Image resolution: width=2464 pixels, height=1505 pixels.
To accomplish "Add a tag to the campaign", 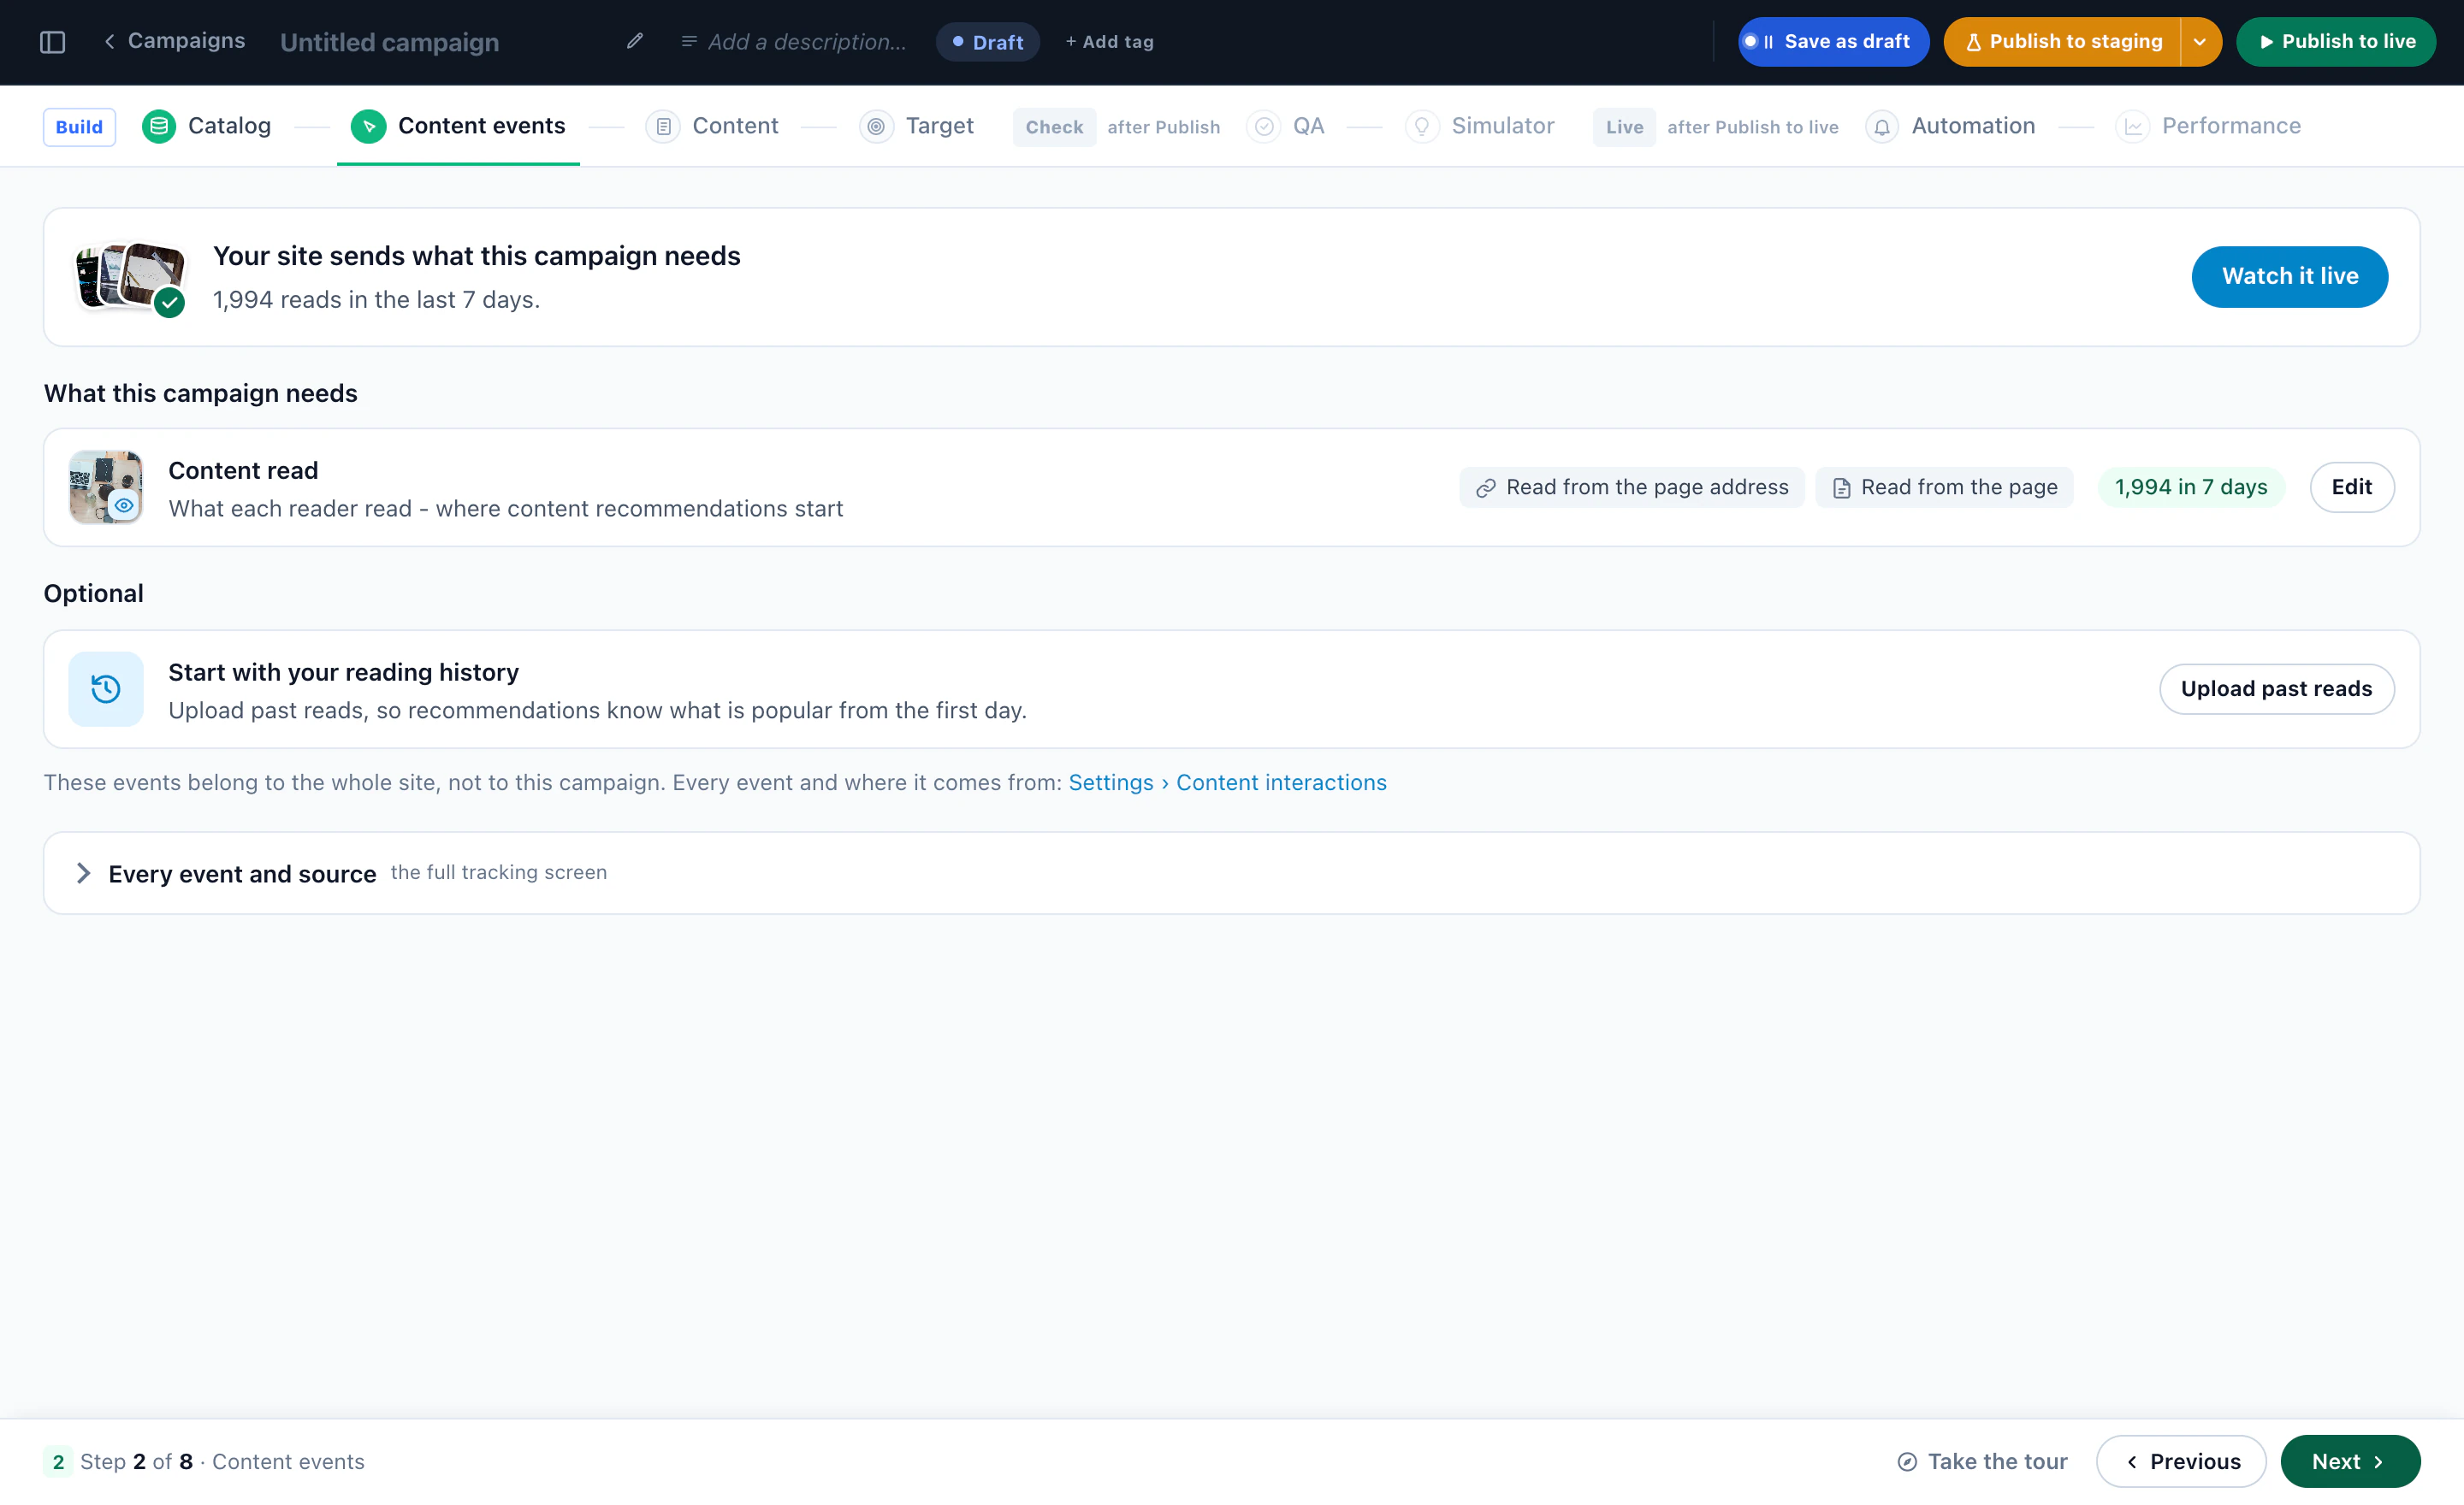I will (1109, 42).
